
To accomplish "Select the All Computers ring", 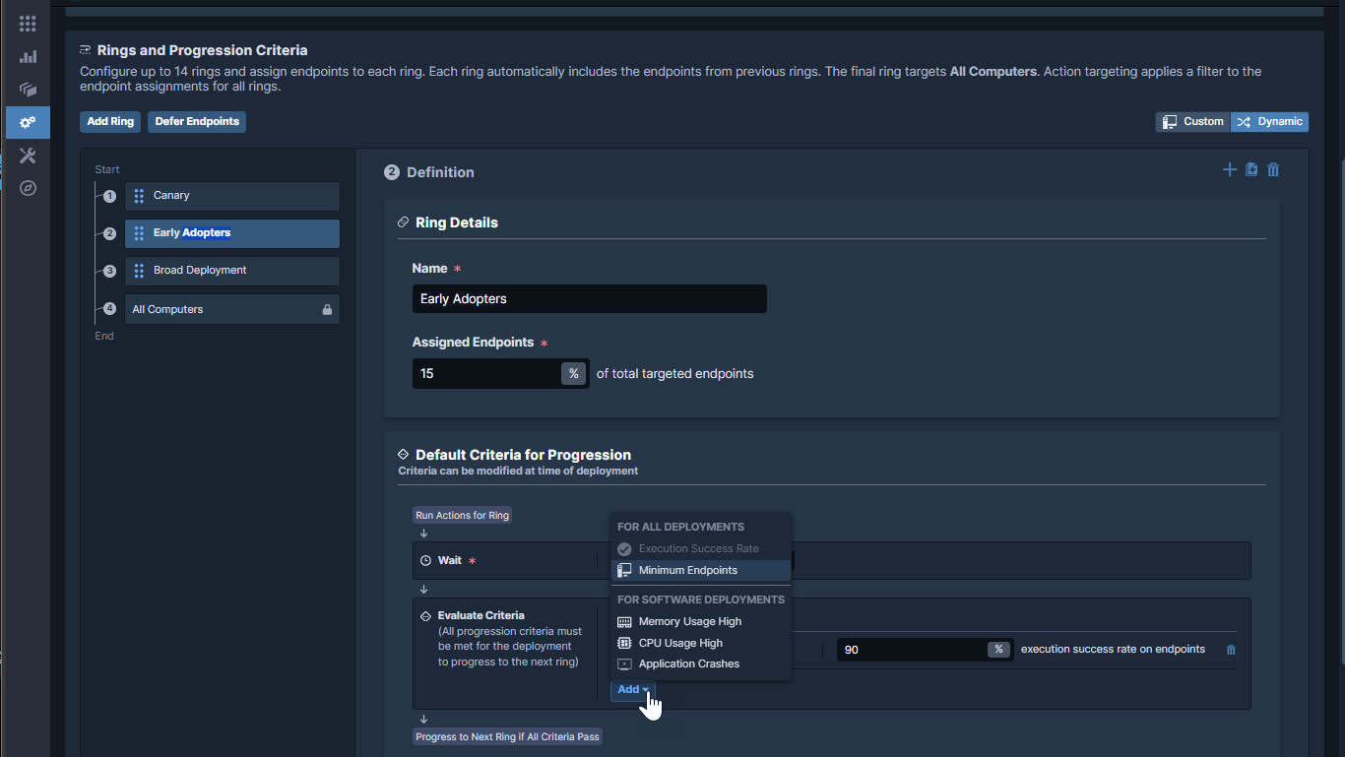I will tap(232, 309).
